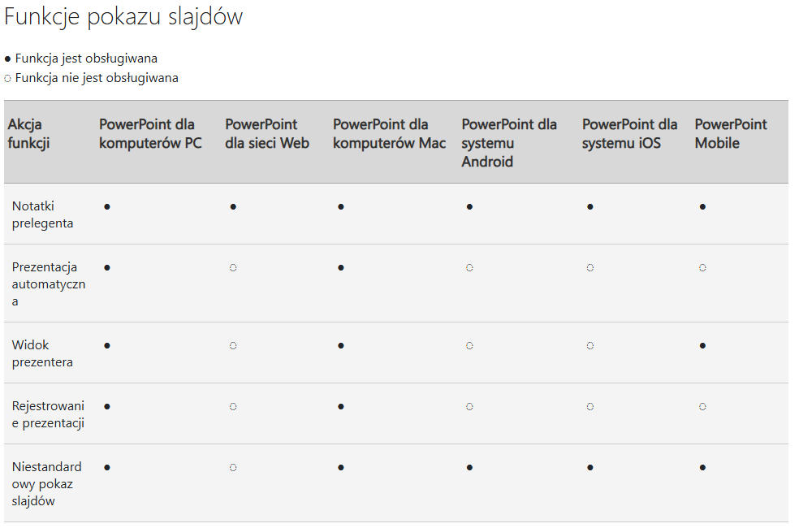The height and width of the screenshot is (528, 799).
Task: Click empty circle for Niestandardowy pokaz slajdów under Web
Action: [233, 467]
